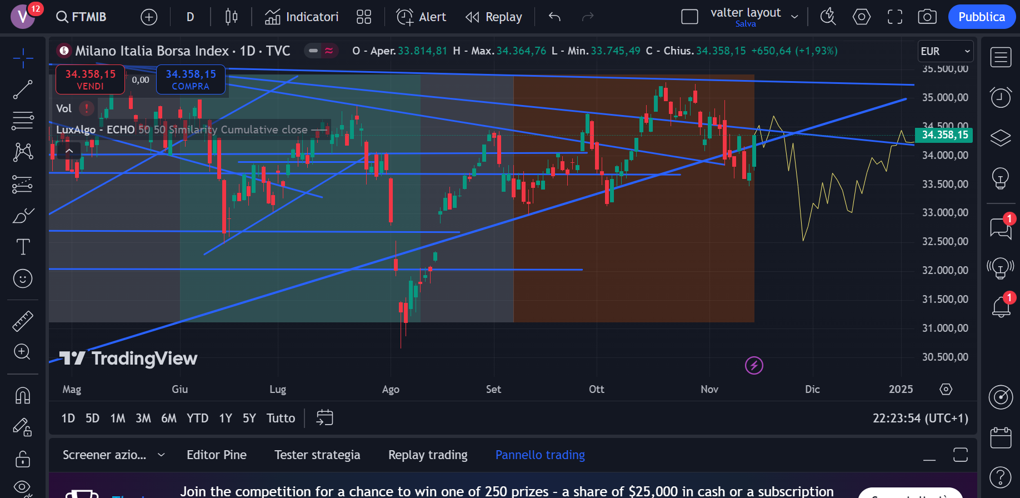The image size is (1020, 498).
Task: Undo the last chart action
Action: pyautogui.click(x=554, y=17)
